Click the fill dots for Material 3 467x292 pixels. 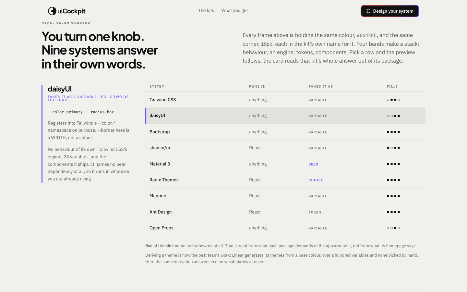393,164
